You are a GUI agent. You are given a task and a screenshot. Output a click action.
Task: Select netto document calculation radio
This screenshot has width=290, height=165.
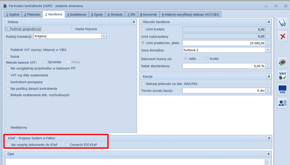click(186, 58)
